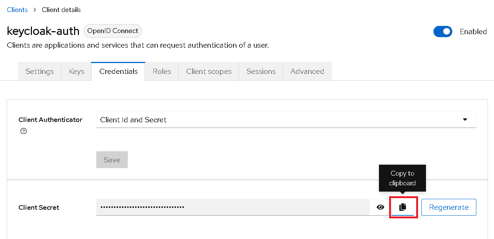The image size is (494, 239).
Task: Switch to the Advanced tab
Action: click(307, 71)
